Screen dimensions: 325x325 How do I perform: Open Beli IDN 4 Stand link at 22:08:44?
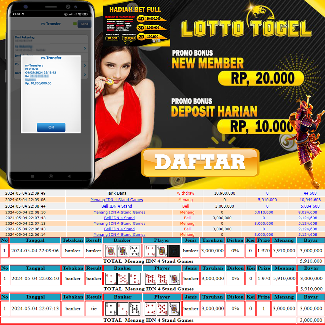coord(117,206)
